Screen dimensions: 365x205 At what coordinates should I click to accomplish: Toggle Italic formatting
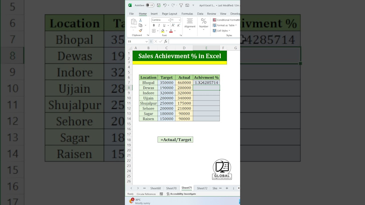(x=159, y=25)
